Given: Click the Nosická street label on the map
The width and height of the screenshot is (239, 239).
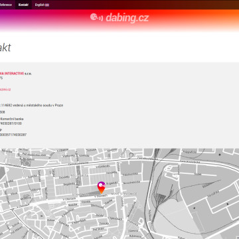Looking at the screenshot, I should 72,205.
